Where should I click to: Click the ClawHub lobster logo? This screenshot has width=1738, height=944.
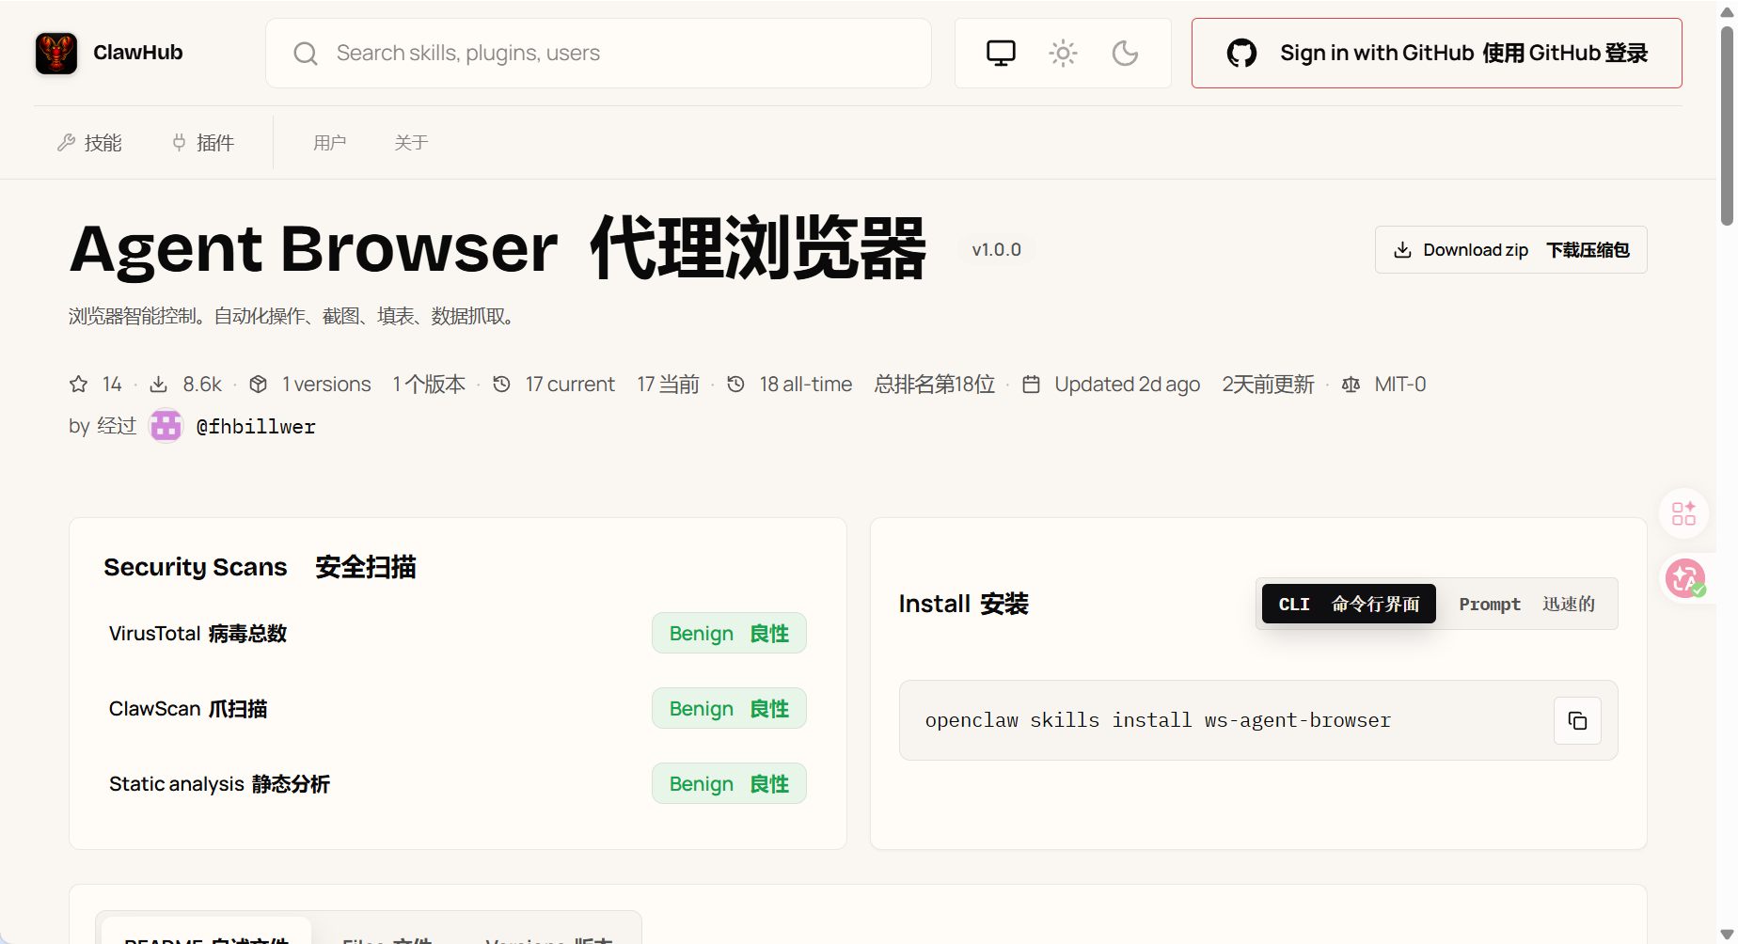[56, 53]
